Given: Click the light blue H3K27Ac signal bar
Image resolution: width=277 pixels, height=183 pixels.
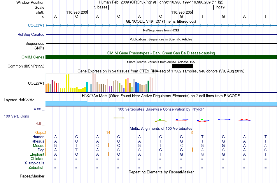Looking at the screenshot, I should (161, 104).
